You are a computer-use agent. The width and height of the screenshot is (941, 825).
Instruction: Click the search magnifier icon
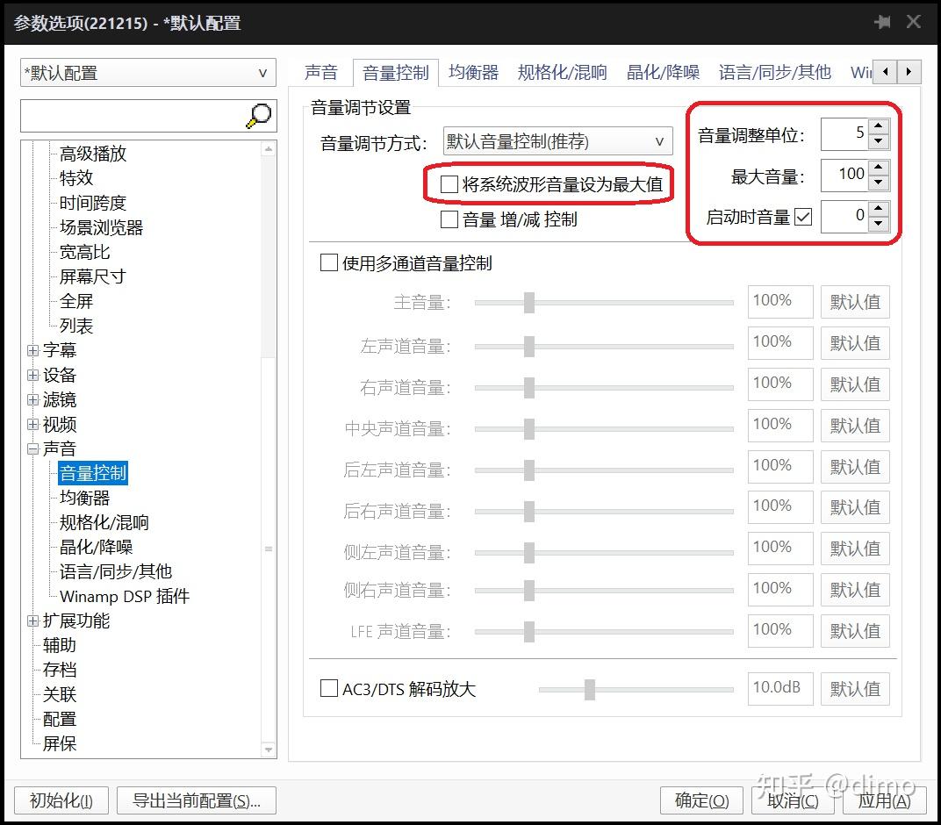pos(259,118)
